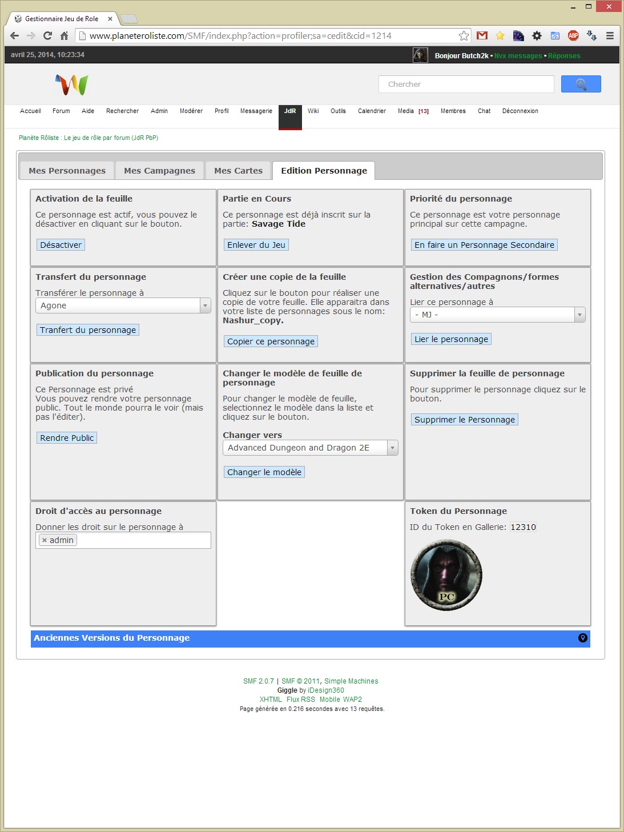This screenshot has height=832, width=624.
Task: Open the Adblock Plus extension icon
Action: coord(573,35)
